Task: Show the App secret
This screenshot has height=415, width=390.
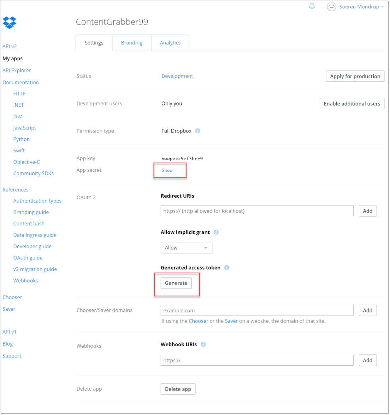Action: pyautogui.click(x=167, y=170)
